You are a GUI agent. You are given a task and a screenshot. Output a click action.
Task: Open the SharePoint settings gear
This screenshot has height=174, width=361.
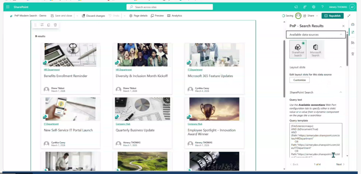314,7
